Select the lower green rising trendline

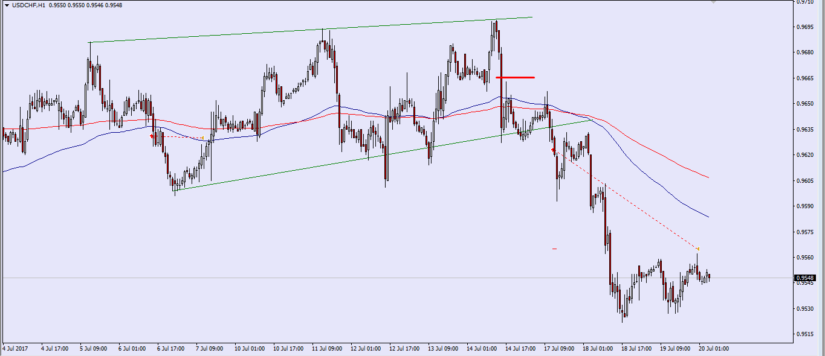pyautogui.click(x=382, y=155)
